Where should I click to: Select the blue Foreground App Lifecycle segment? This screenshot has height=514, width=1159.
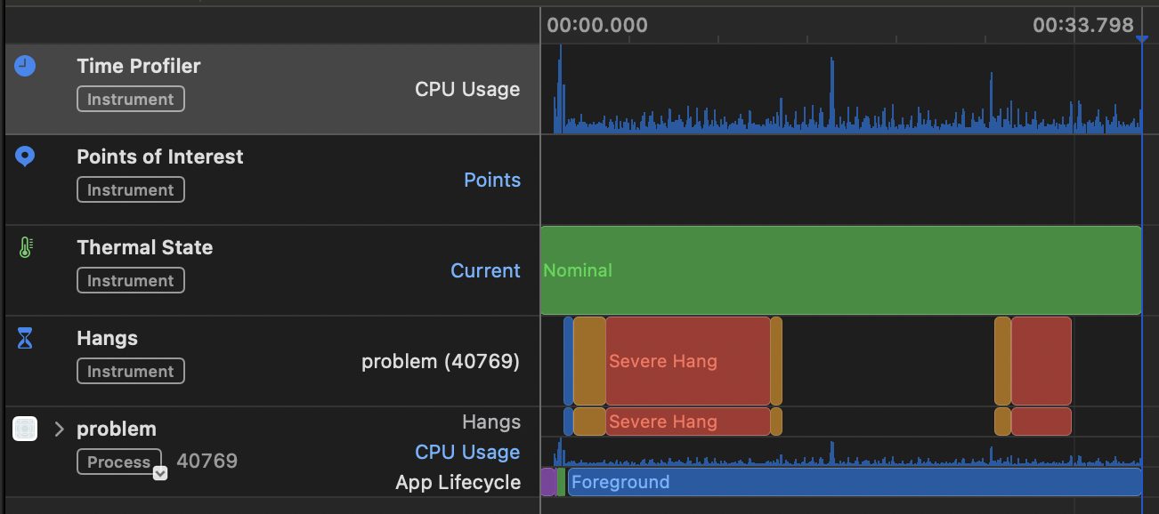click(x=854, y=482)
